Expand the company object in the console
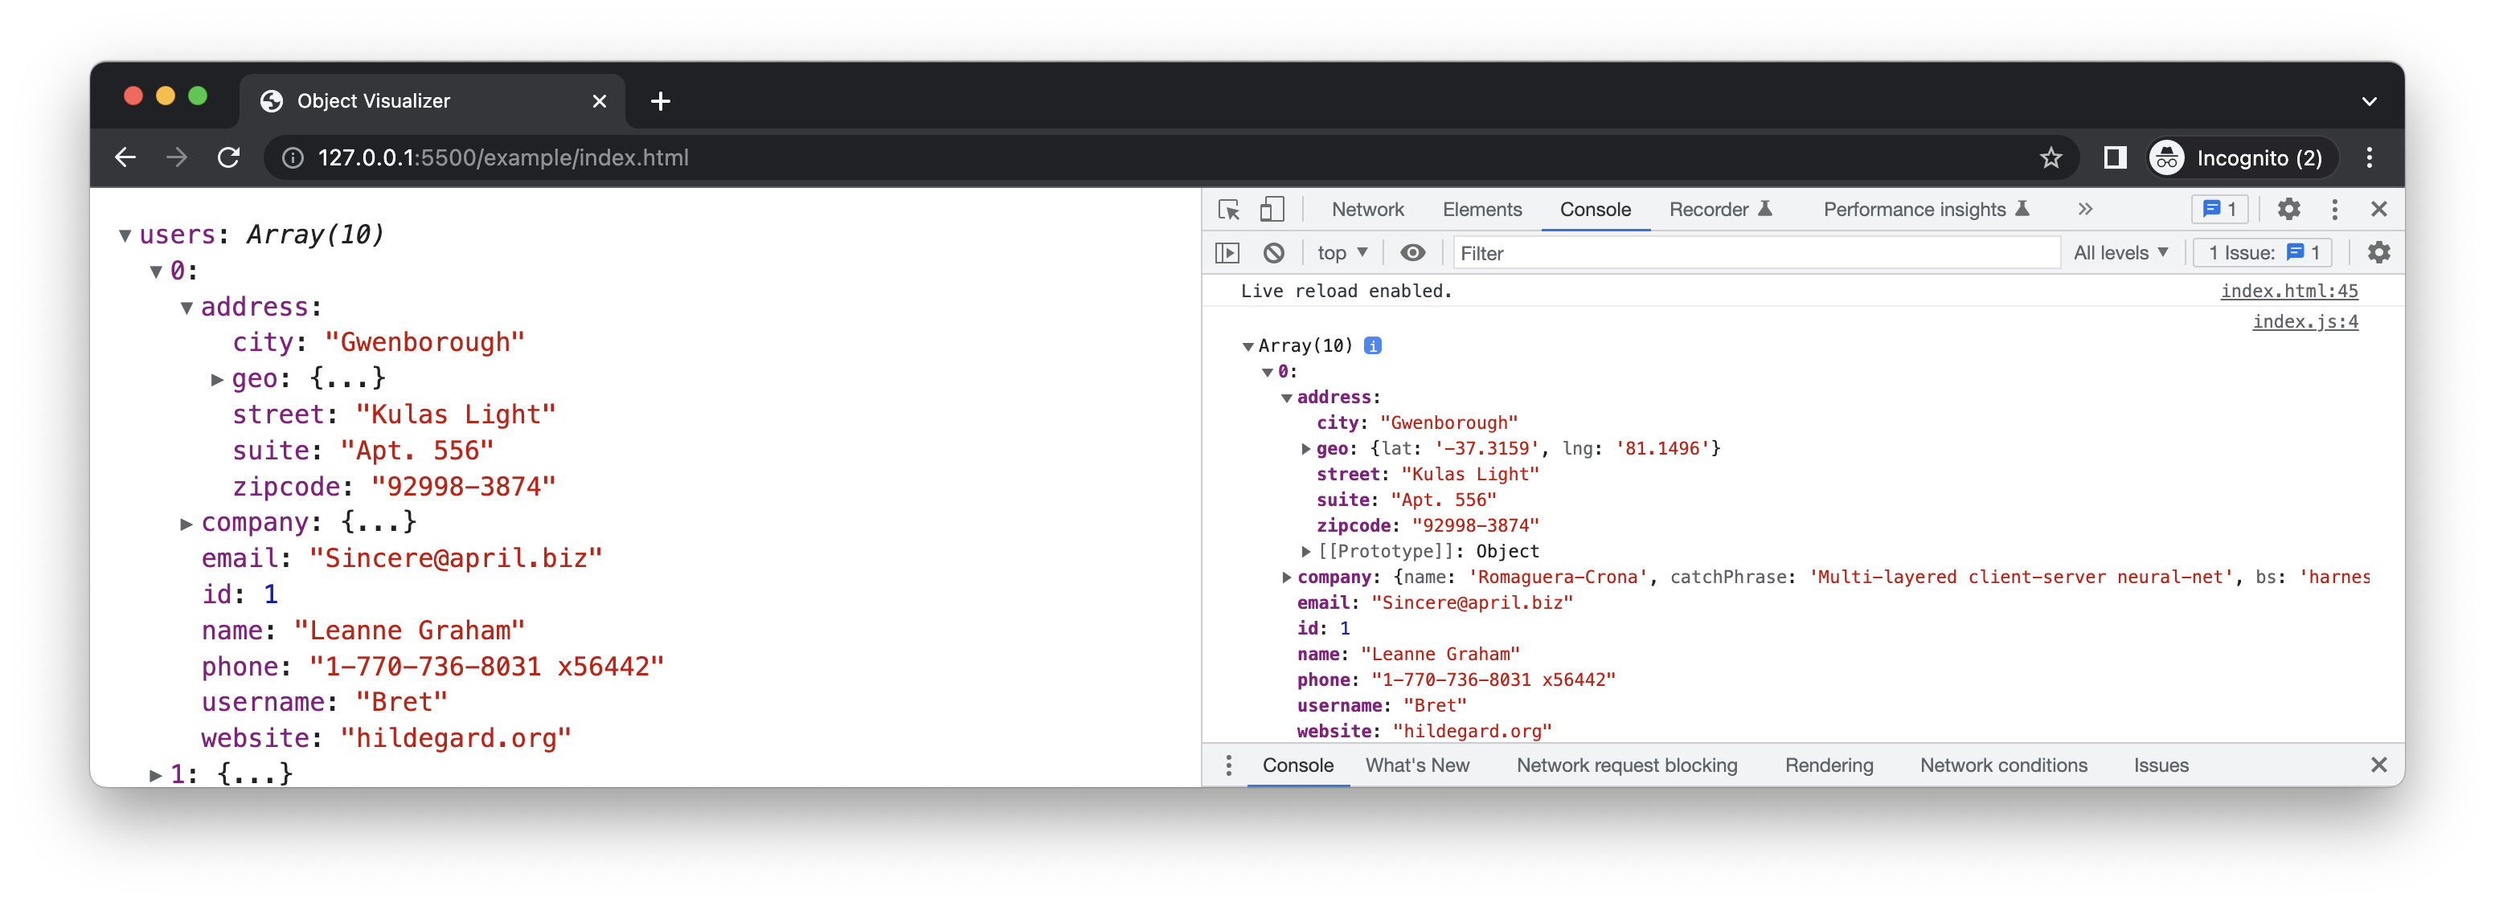Viewport: 2495px width, 906px height. pyautogui.click(x=1286, y=577)
